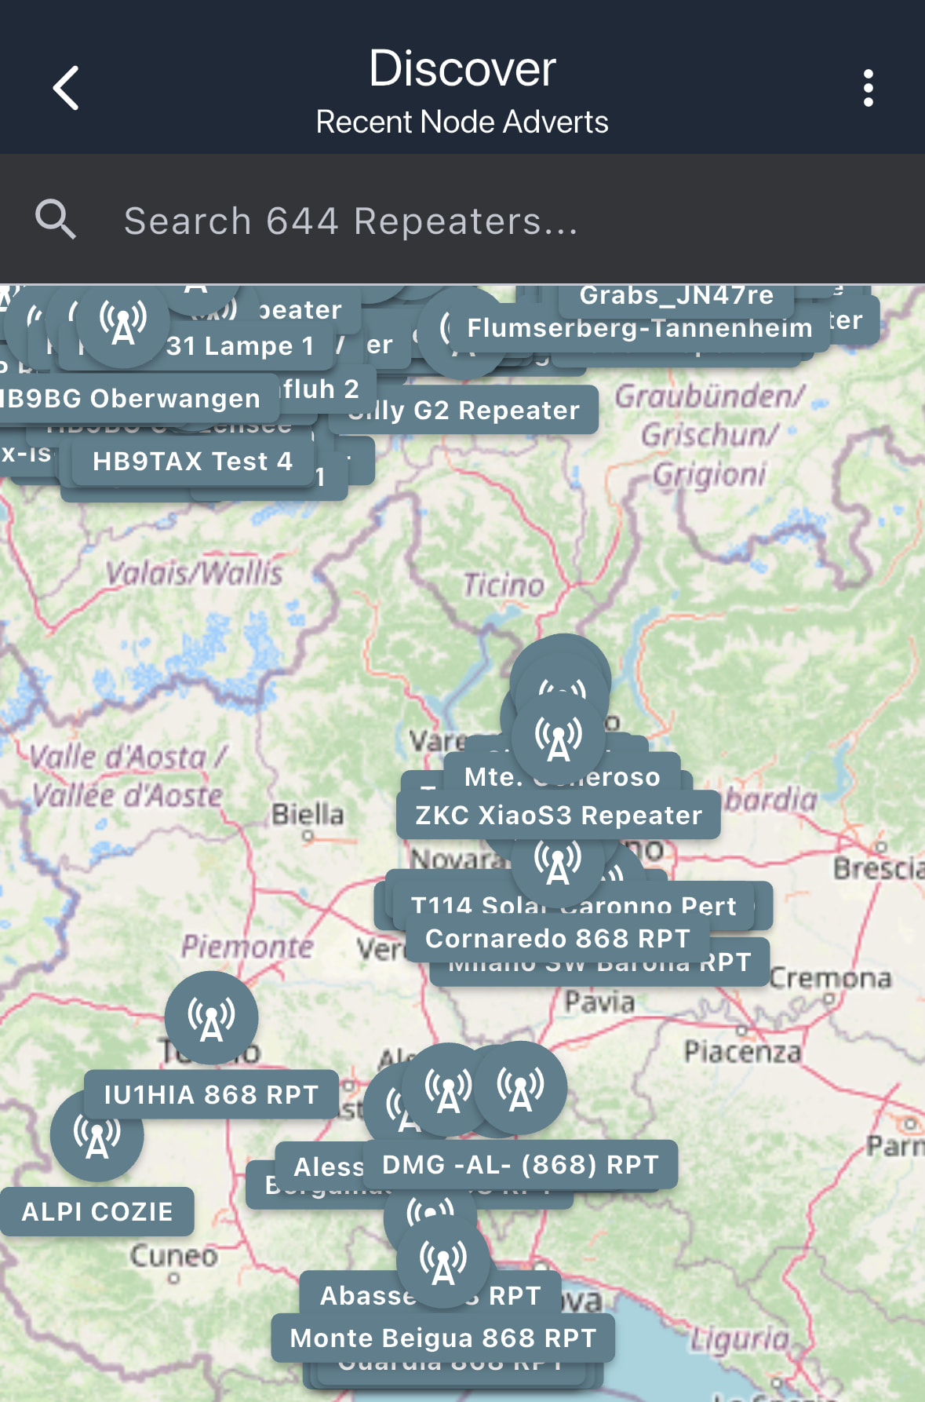Select rightmost antenna icon above DMG -AL- label
This screenshot has width=925, height=1402.
click(x=520, y=1088)
